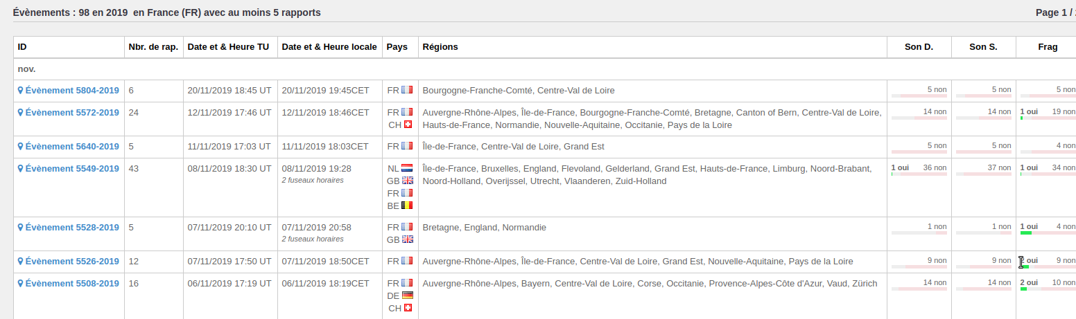Screen dimensions: 1076x319
Task: Select the "Son D." column header
Action: (919, 47)
